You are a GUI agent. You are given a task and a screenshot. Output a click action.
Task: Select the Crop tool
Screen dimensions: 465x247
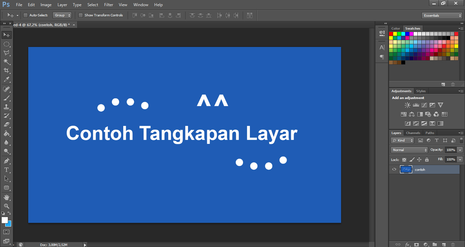click(6, 70)
